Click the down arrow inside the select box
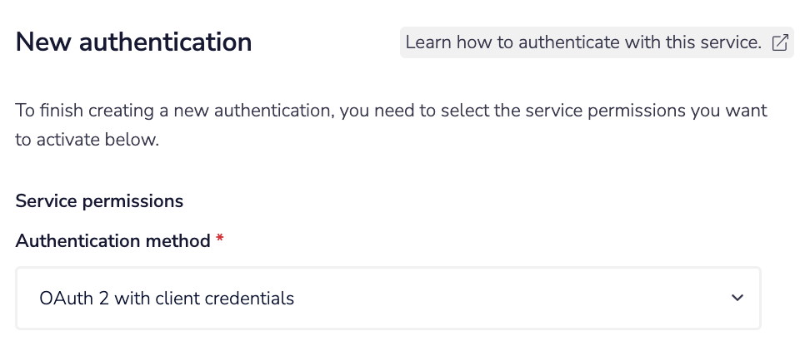Image resolution: width=810 pixels, height=351 pixels. pyautogui.click(x=736, y=298)
